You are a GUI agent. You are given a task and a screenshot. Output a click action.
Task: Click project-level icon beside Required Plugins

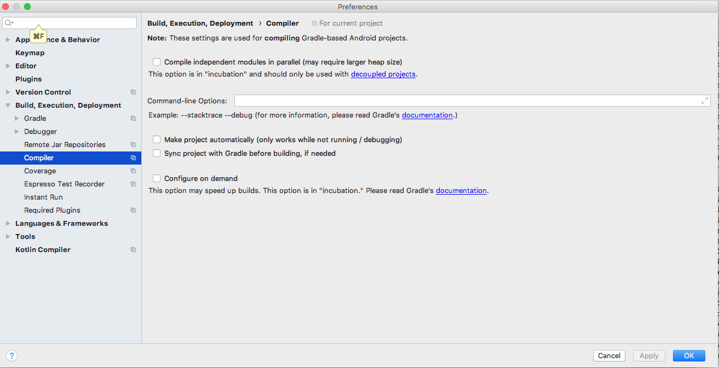[133, 211]
